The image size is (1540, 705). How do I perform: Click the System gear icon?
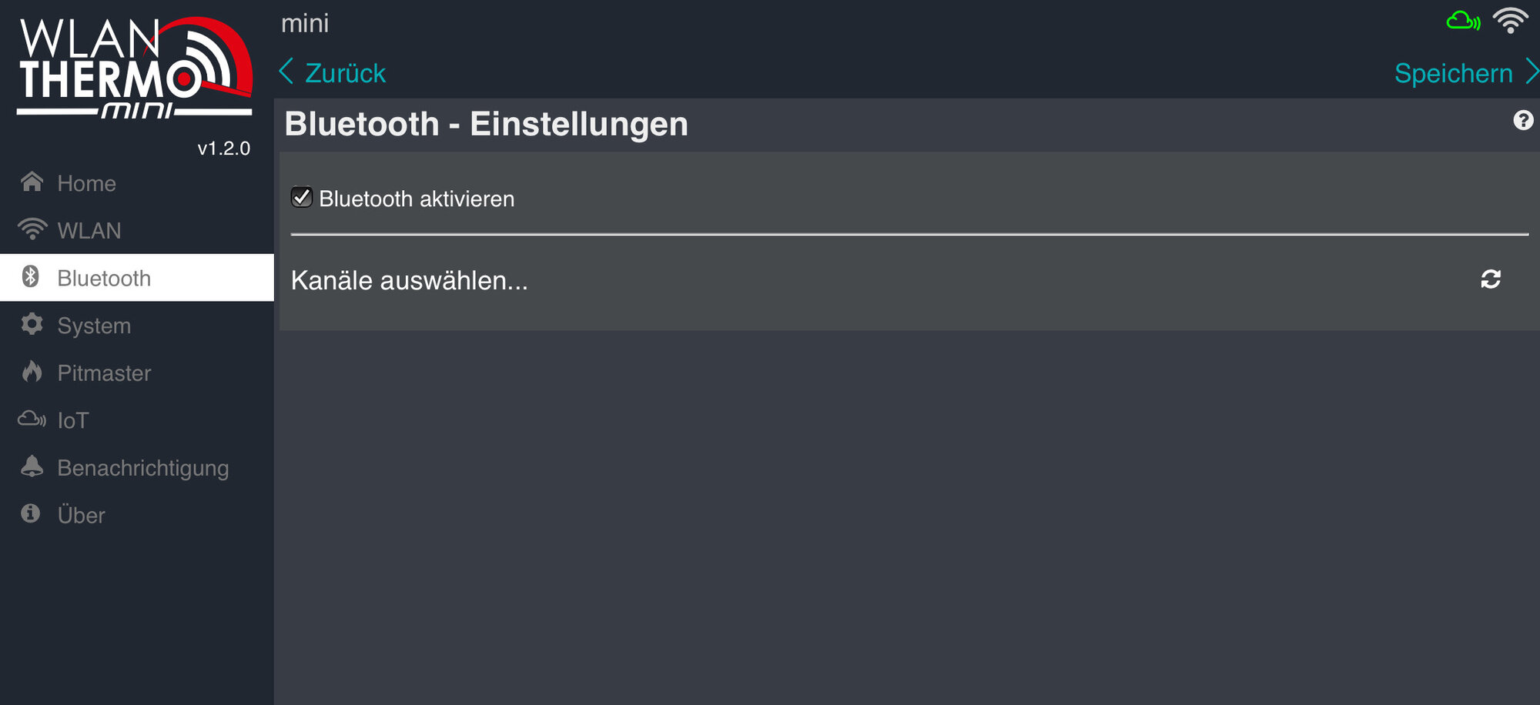click(32, 324)
